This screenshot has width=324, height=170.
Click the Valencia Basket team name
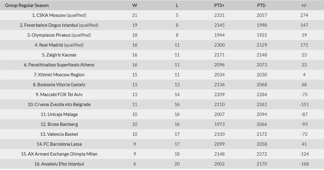point(63,134)
